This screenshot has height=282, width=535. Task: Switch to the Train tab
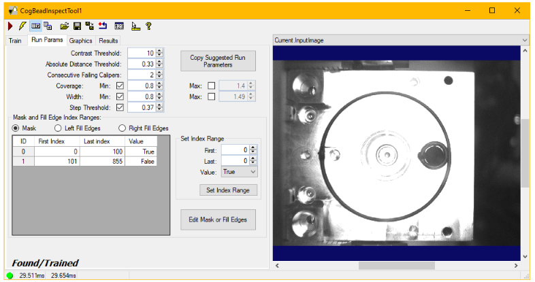pyautogui.click(x=15, y=41)
